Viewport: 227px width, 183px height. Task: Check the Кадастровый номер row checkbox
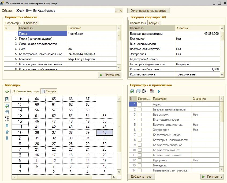point(140,135)
